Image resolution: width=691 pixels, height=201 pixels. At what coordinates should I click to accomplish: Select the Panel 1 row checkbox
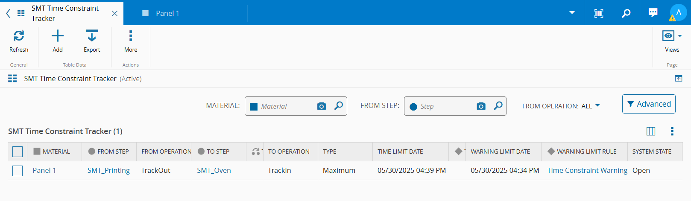18,171
